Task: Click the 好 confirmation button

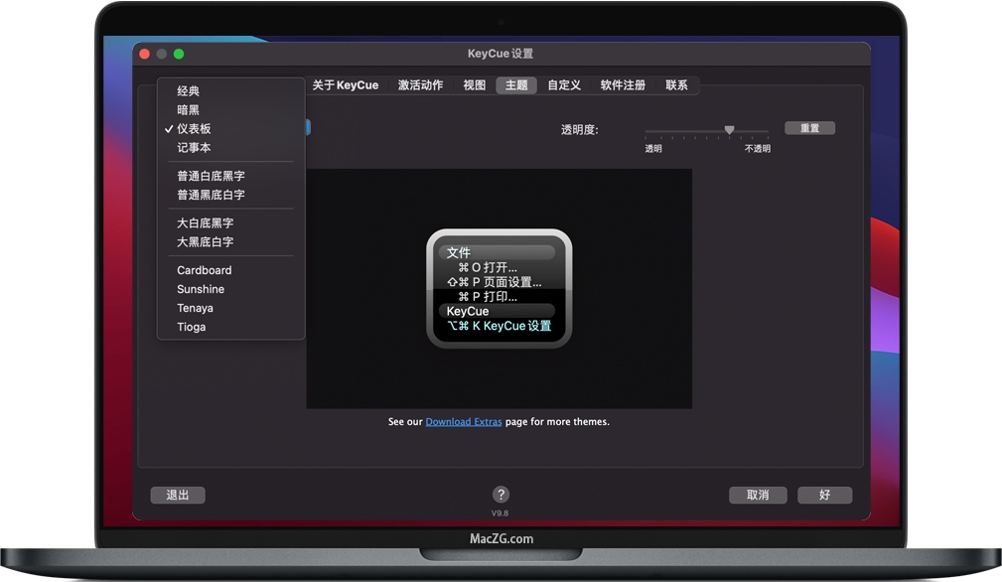Action: click(x=824, y=495)
